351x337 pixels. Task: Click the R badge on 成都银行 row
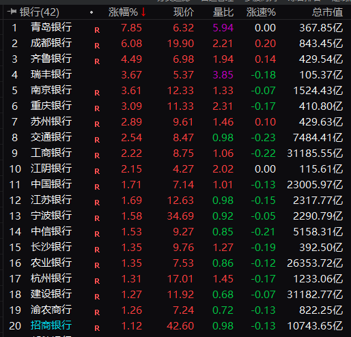97,46
